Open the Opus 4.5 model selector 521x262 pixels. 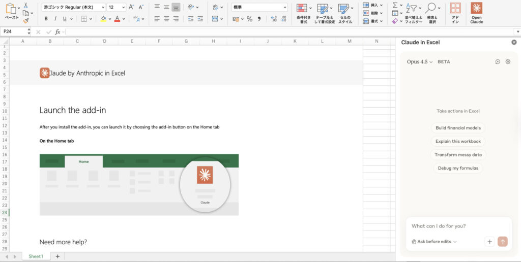click(420, 62)
